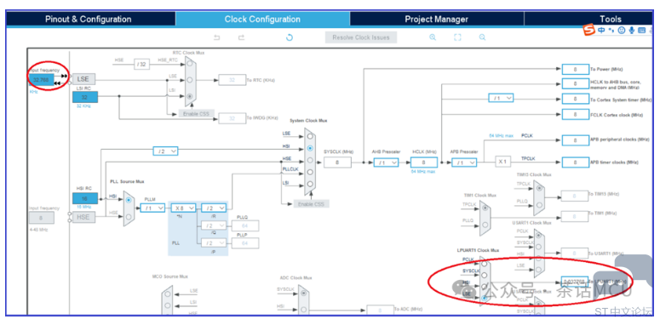660x325 pixels.
Task: Zoom out of the clock tree diagram
Action: pos(482,37)
